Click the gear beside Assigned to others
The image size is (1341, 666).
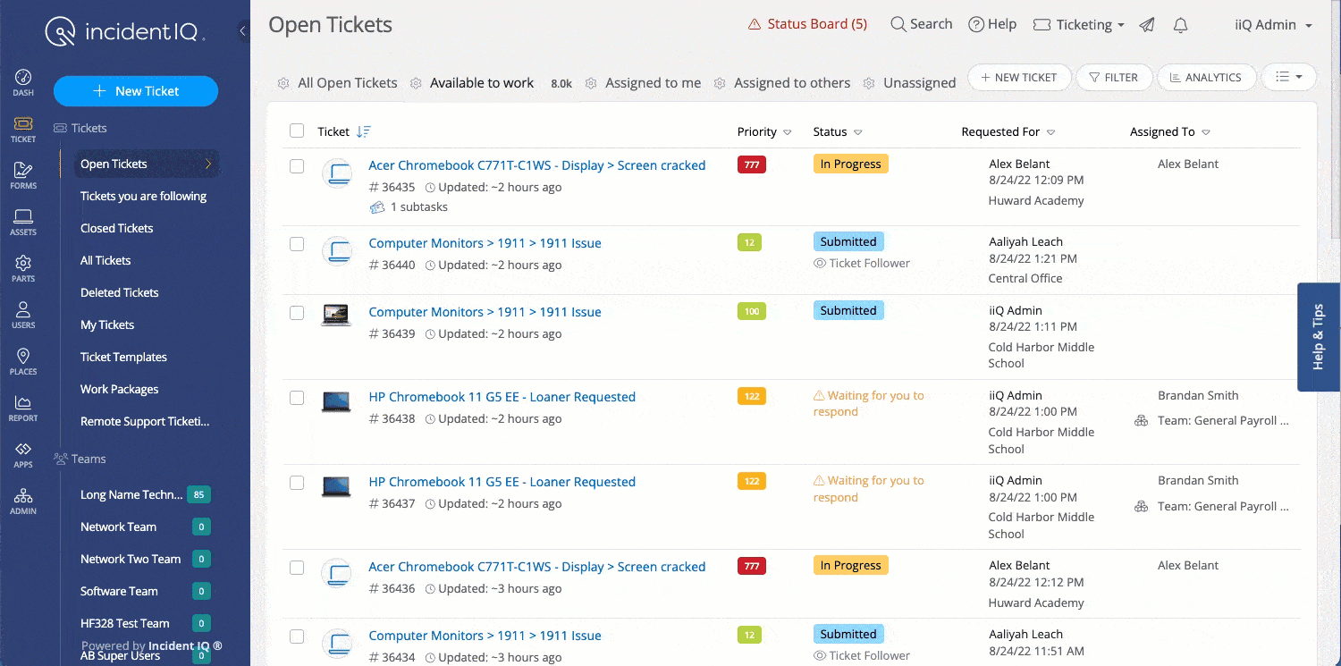(x=720, y=83)
